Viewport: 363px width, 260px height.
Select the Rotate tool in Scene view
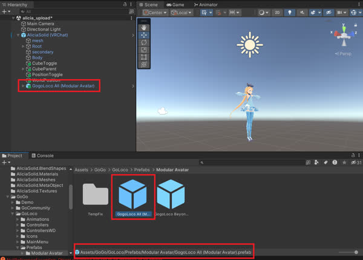click(144, 42)
